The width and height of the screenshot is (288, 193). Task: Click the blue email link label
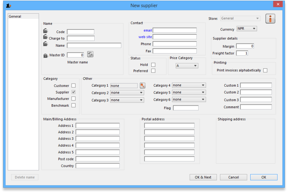coord(148,31)
